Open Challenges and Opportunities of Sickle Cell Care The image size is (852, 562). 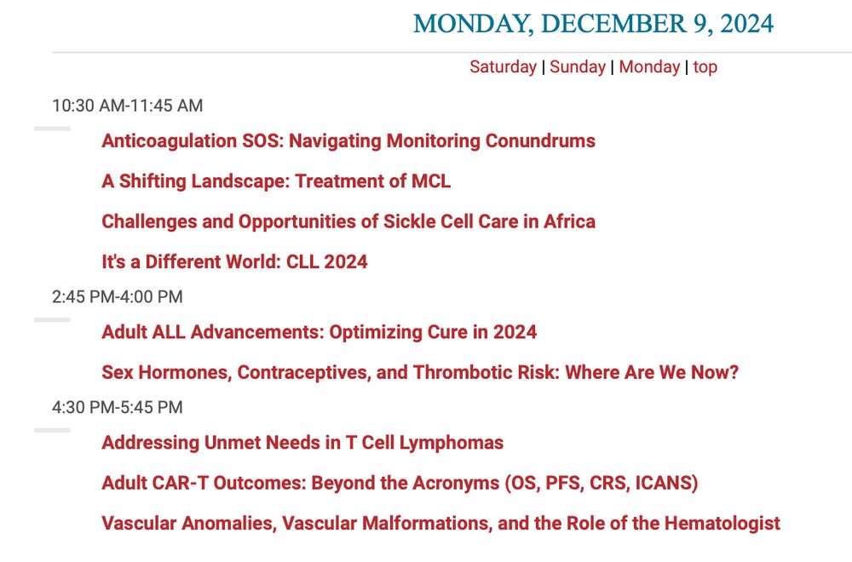pos(348,221)
